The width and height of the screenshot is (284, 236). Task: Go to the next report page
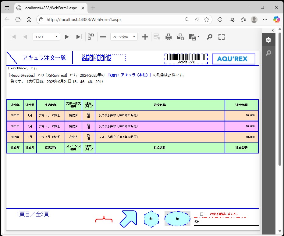pyautogui.click(x=67, y=37)
